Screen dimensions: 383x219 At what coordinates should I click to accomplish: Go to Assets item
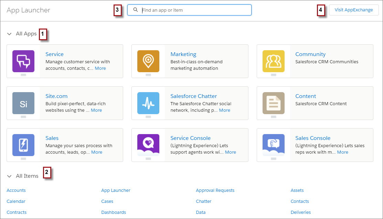point(297,190)
